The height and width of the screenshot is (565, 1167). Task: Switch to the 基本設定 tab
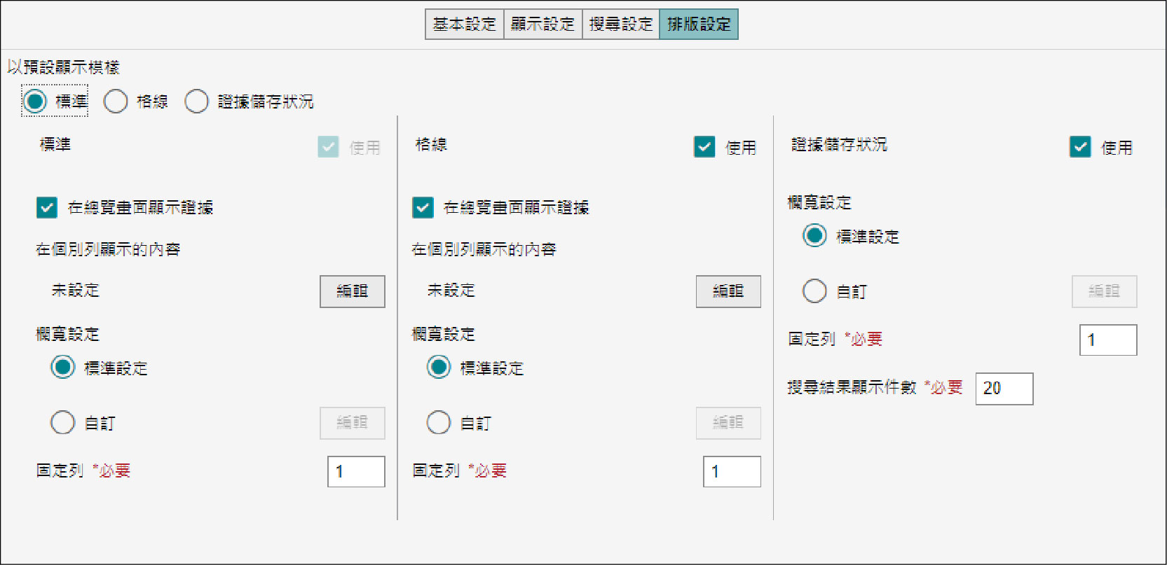464,25
